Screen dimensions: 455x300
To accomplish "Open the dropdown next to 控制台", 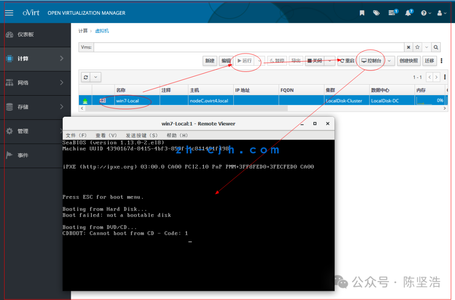I will click(x=389, y=61).
